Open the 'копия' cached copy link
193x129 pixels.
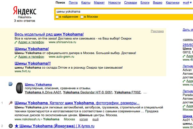[84, 119]
